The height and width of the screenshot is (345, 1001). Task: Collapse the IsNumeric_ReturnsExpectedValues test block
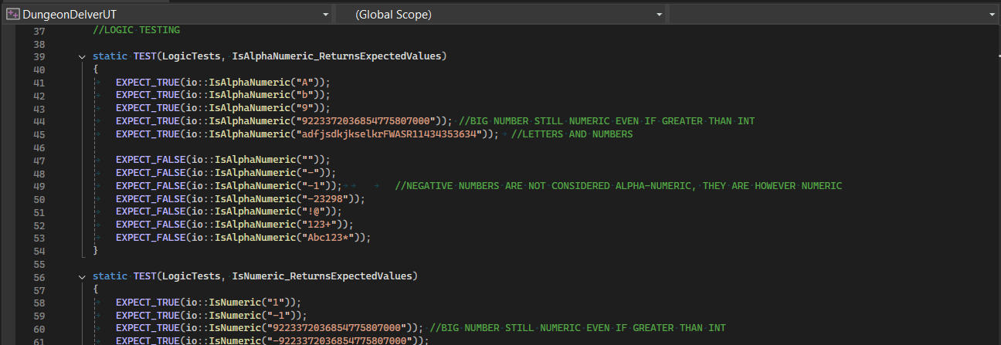(82, 276)
